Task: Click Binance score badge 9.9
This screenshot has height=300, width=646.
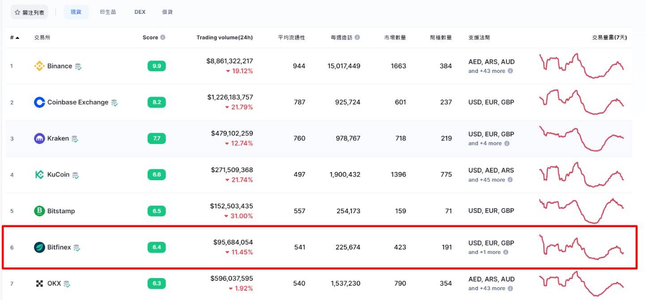Action: click(157, 66)
